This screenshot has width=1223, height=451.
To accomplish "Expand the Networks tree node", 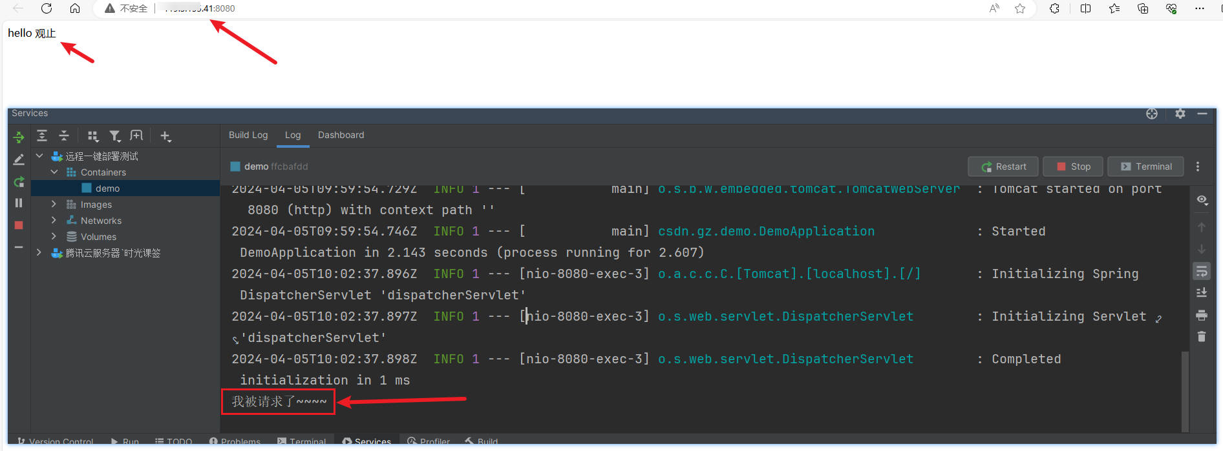I will pos(54,220).
